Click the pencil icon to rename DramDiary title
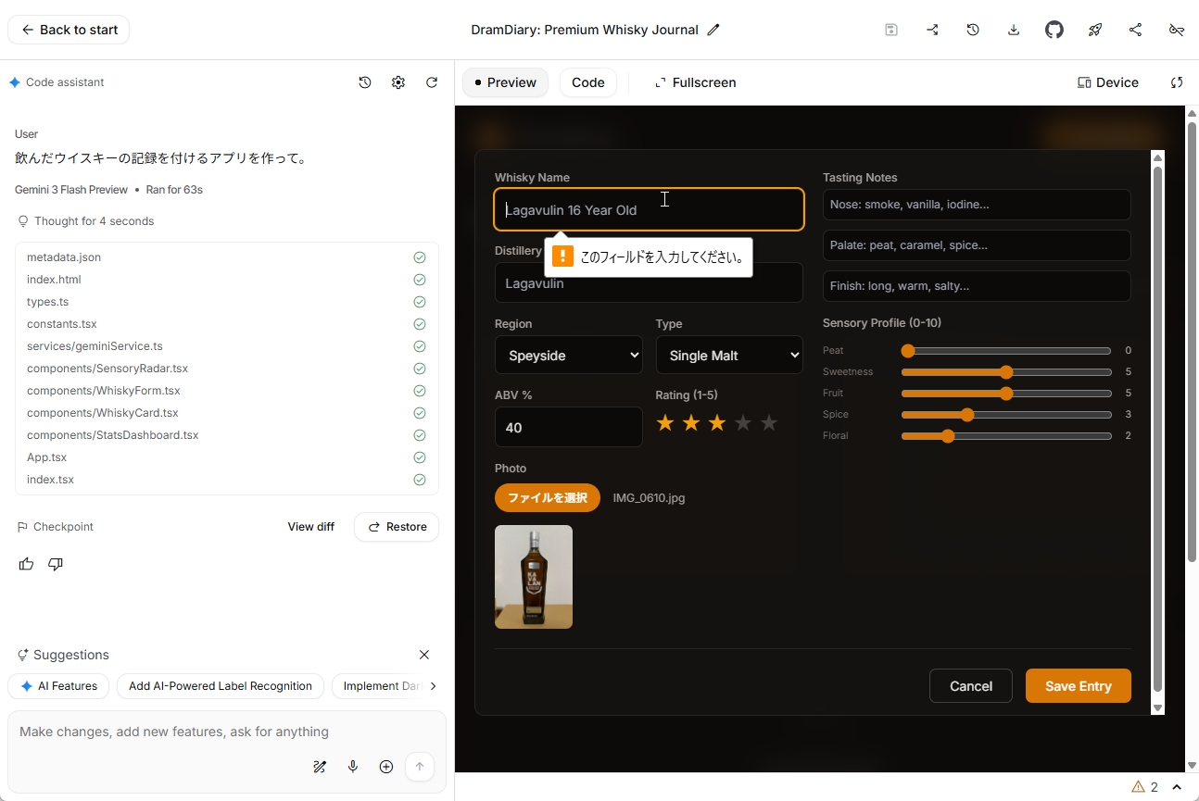This screenshot has height=801, width=1199. (713, 30)
